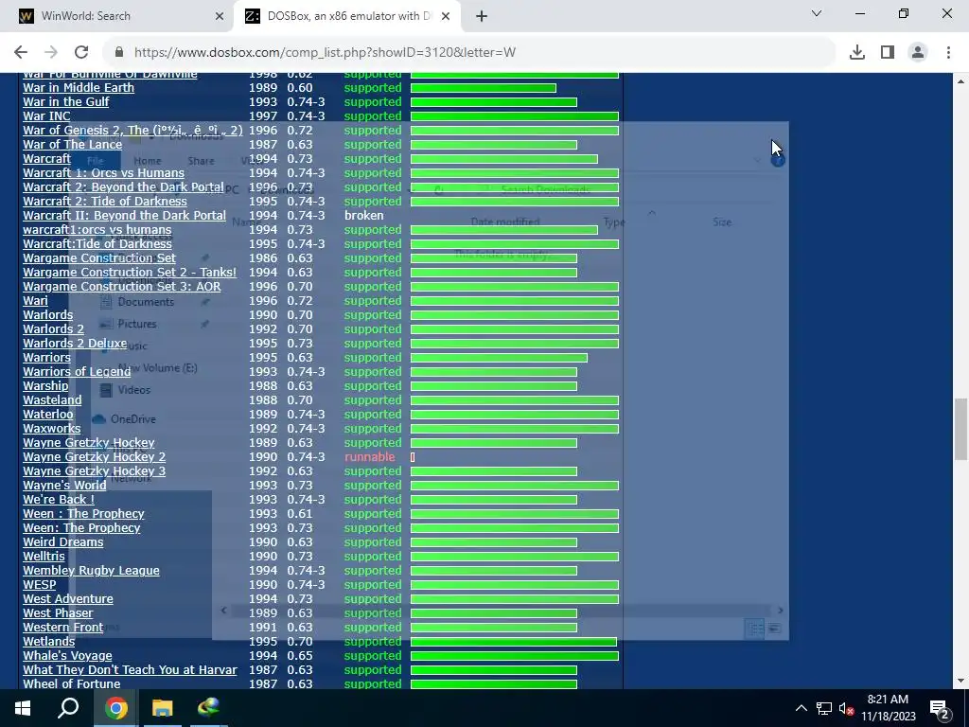Open the Welltris game link

44,557
